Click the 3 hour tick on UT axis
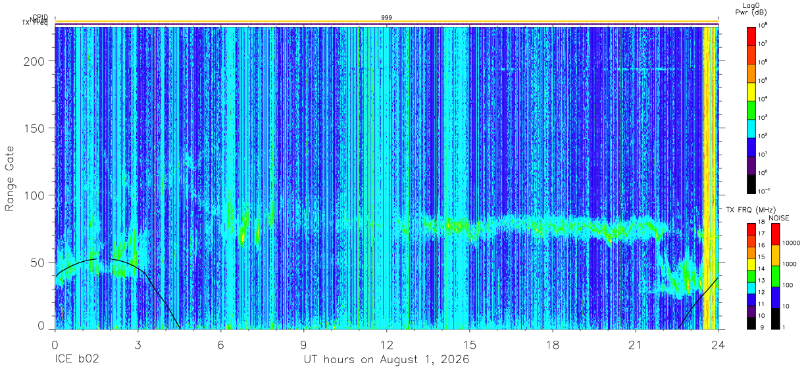The width and height of the screenshot is (808, 373). pyautogui.click(x=138, y=345)
